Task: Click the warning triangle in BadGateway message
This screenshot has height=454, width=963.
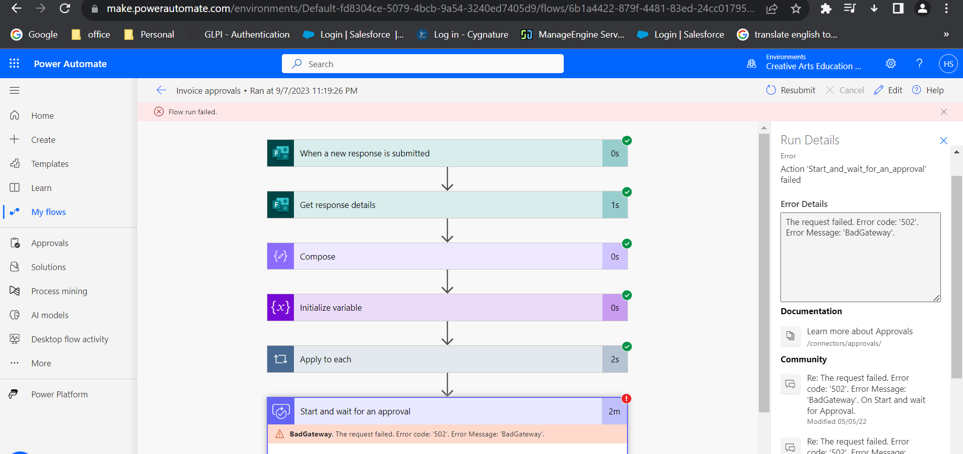Action: pos(280,434)
